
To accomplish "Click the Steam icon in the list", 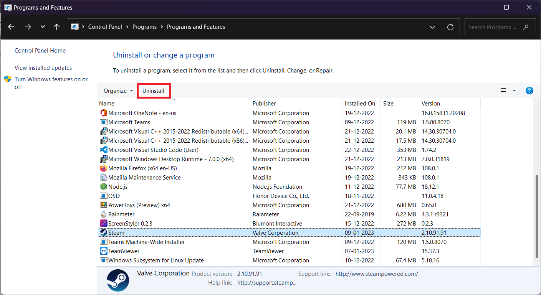I will pyautogui.click(x=103, y=233).
